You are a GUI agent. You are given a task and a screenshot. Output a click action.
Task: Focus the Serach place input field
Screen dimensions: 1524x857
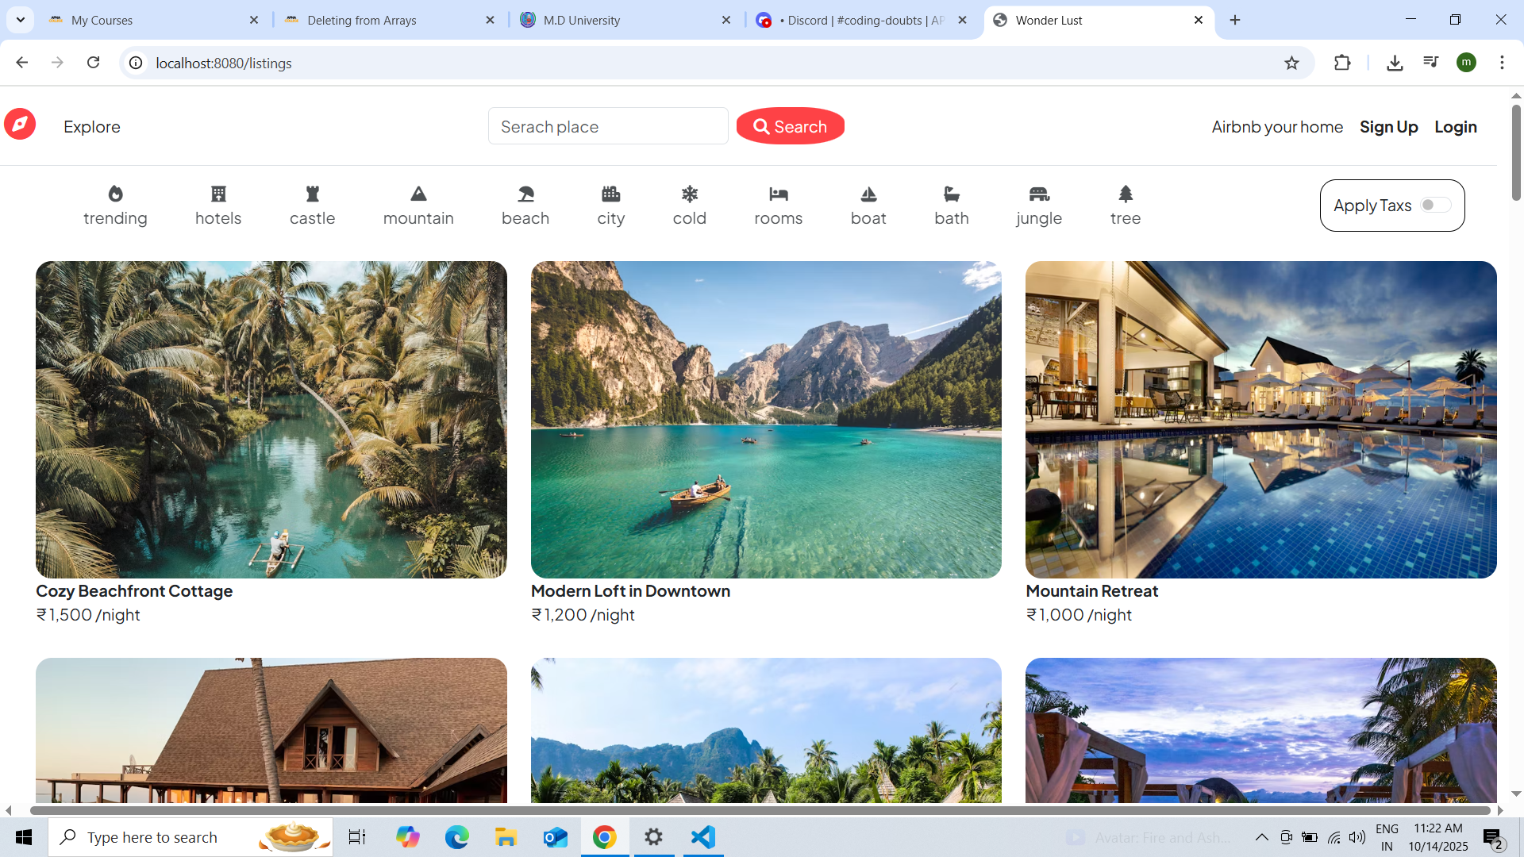pyautogui.click(x=608, y=126)
